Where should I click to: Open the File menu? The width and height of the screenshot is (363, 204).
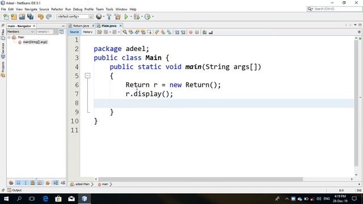click(x=3, y=9)
